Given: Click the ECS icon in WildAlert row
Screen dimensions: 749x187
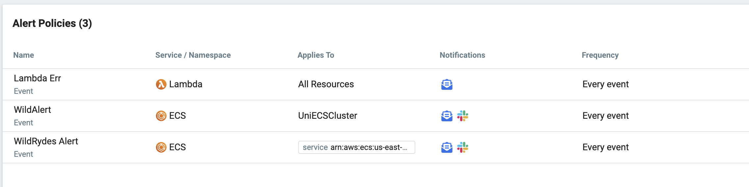Looking at the screenshot, I should point(161,116).
